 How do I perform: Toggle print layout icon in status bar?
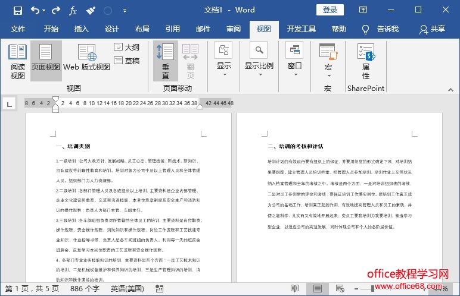pos(318,288)
